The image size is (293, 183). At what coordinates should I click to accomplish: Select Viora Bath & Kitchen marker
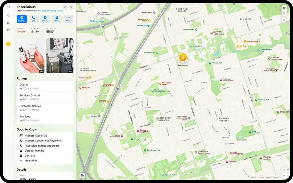point(149,20)
